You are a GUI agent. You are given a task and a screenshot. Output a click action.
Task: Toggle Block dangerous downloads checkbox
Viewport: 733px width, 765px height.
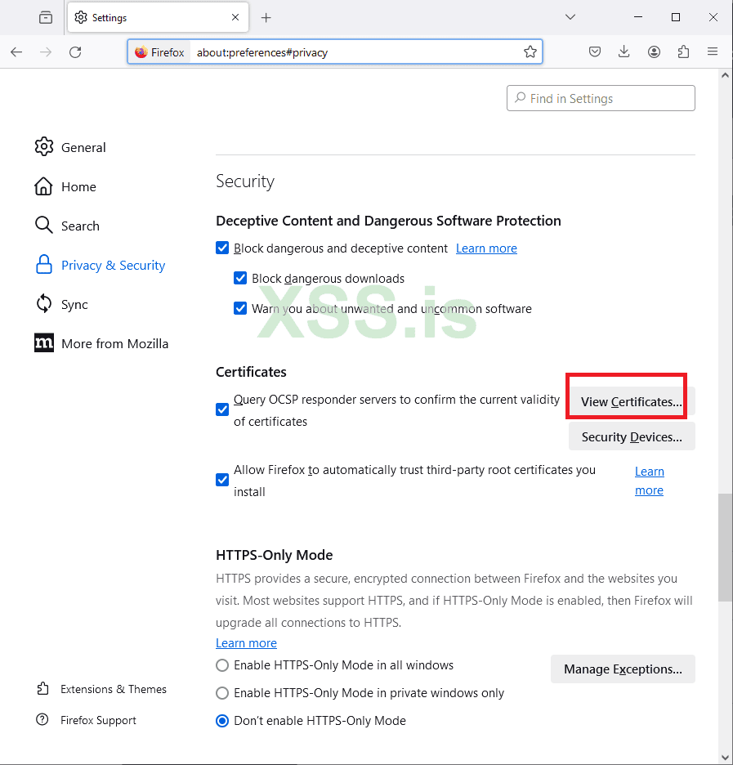[240, 278]
